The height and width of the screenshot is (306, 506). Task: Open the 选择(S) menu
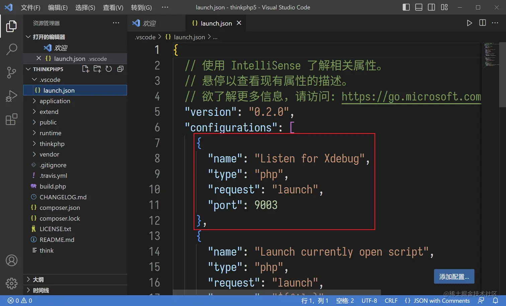pyautogui.click(x=85, y=7)
